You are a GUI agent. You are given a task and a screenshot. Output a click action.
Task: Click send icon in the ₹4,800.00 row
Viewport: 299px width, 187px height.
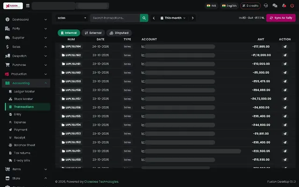tap(285, 108)
